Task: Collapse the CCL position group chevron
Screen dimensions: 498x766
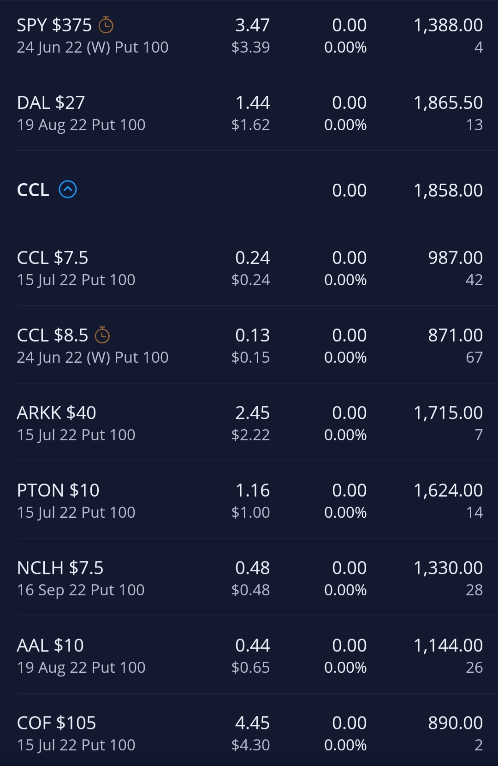Action: (x=68, y=189)
